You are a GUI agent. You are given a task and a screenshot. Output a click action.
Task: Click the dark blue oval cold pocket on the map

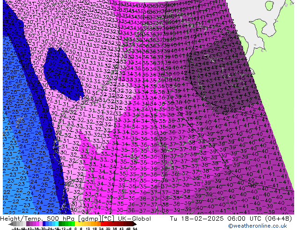pos(63,73)
